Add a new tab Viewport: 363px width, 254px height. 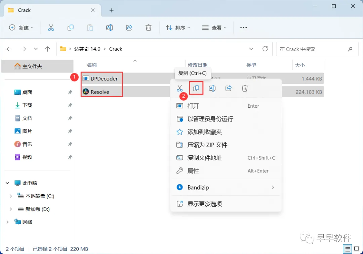111,10
